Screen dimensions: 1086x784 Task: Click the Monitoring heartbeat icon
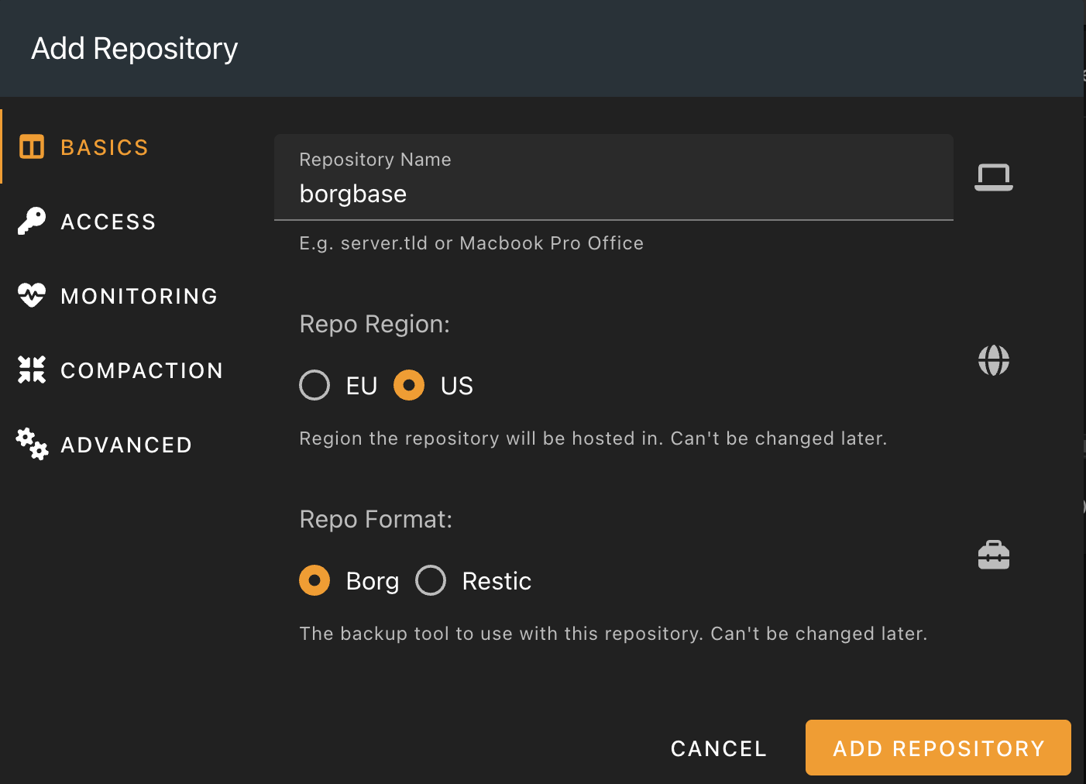(x=32, y=295)
